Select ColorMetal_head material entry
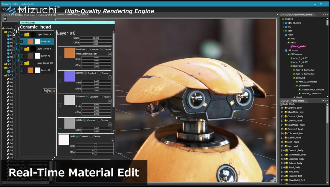The height and width of the screenshot is (187, 330). tap(296, 133)
